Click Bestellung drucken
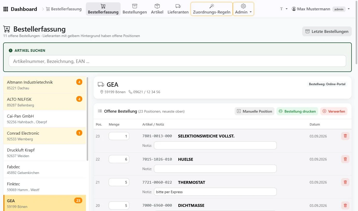Image resolution: width=358 pixels, height=211 pixels. 297,111
